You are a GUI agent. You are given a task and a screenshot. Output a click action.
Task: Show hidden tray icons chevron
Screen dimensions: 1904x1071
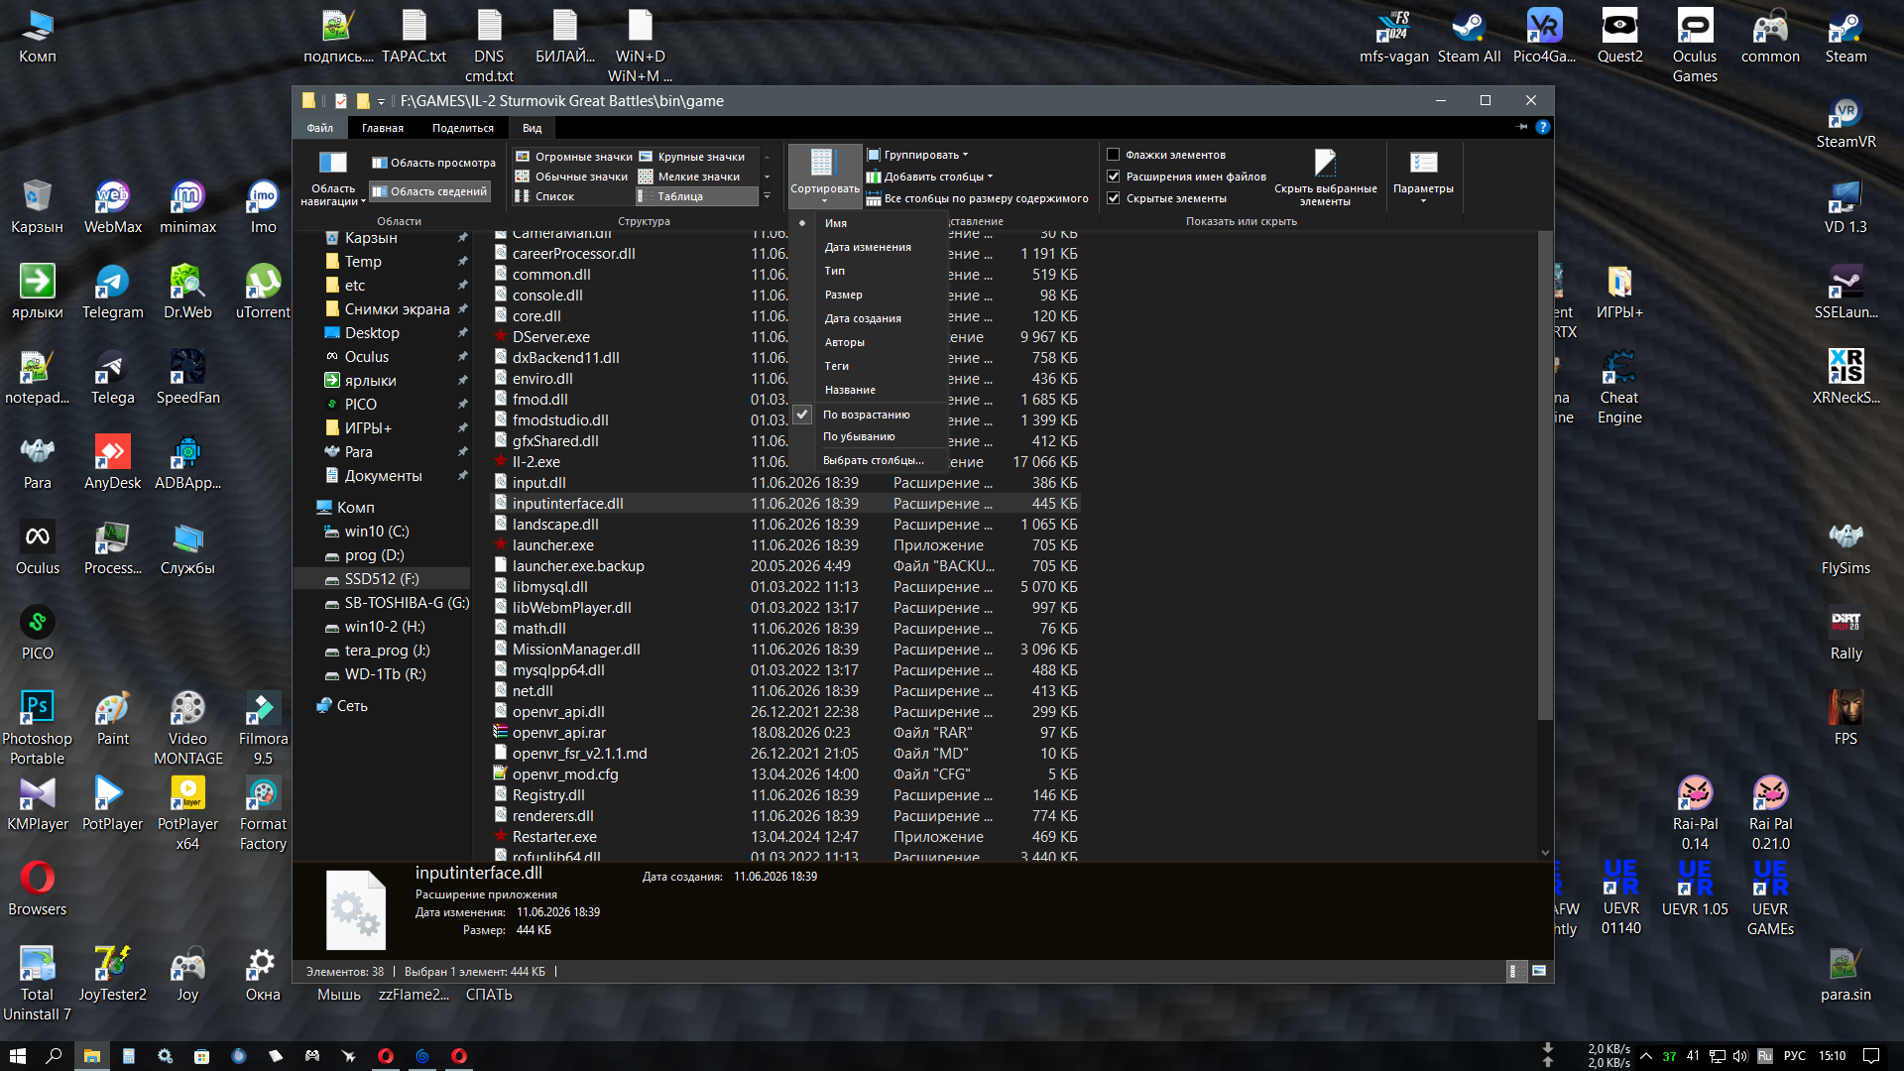(1646, 1056)
